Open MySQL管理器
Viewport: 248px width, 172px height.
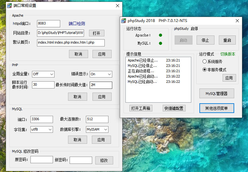[x=217, y=94]
